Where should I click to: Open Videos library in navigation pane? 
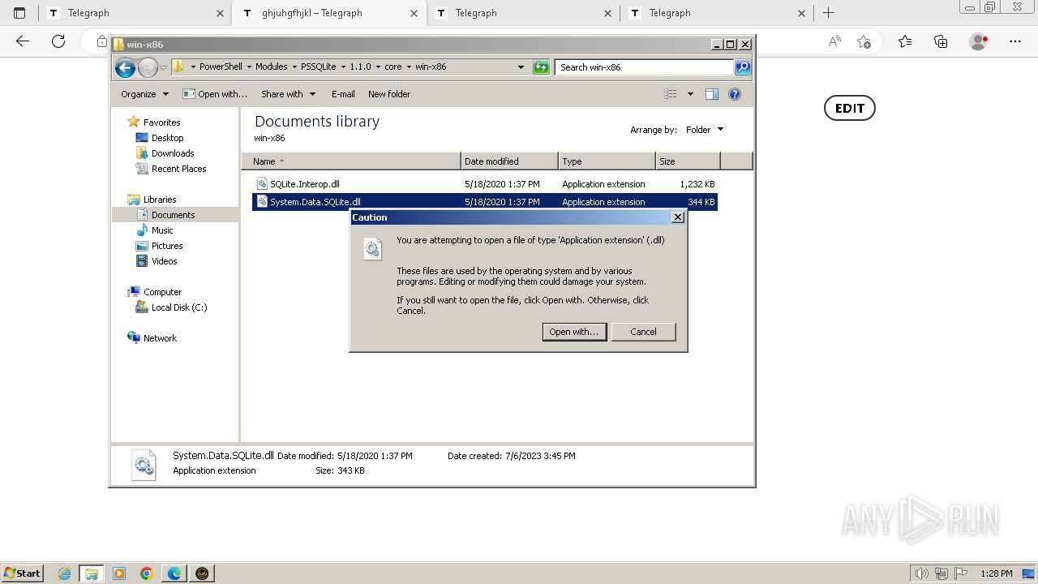coord(164,261)
